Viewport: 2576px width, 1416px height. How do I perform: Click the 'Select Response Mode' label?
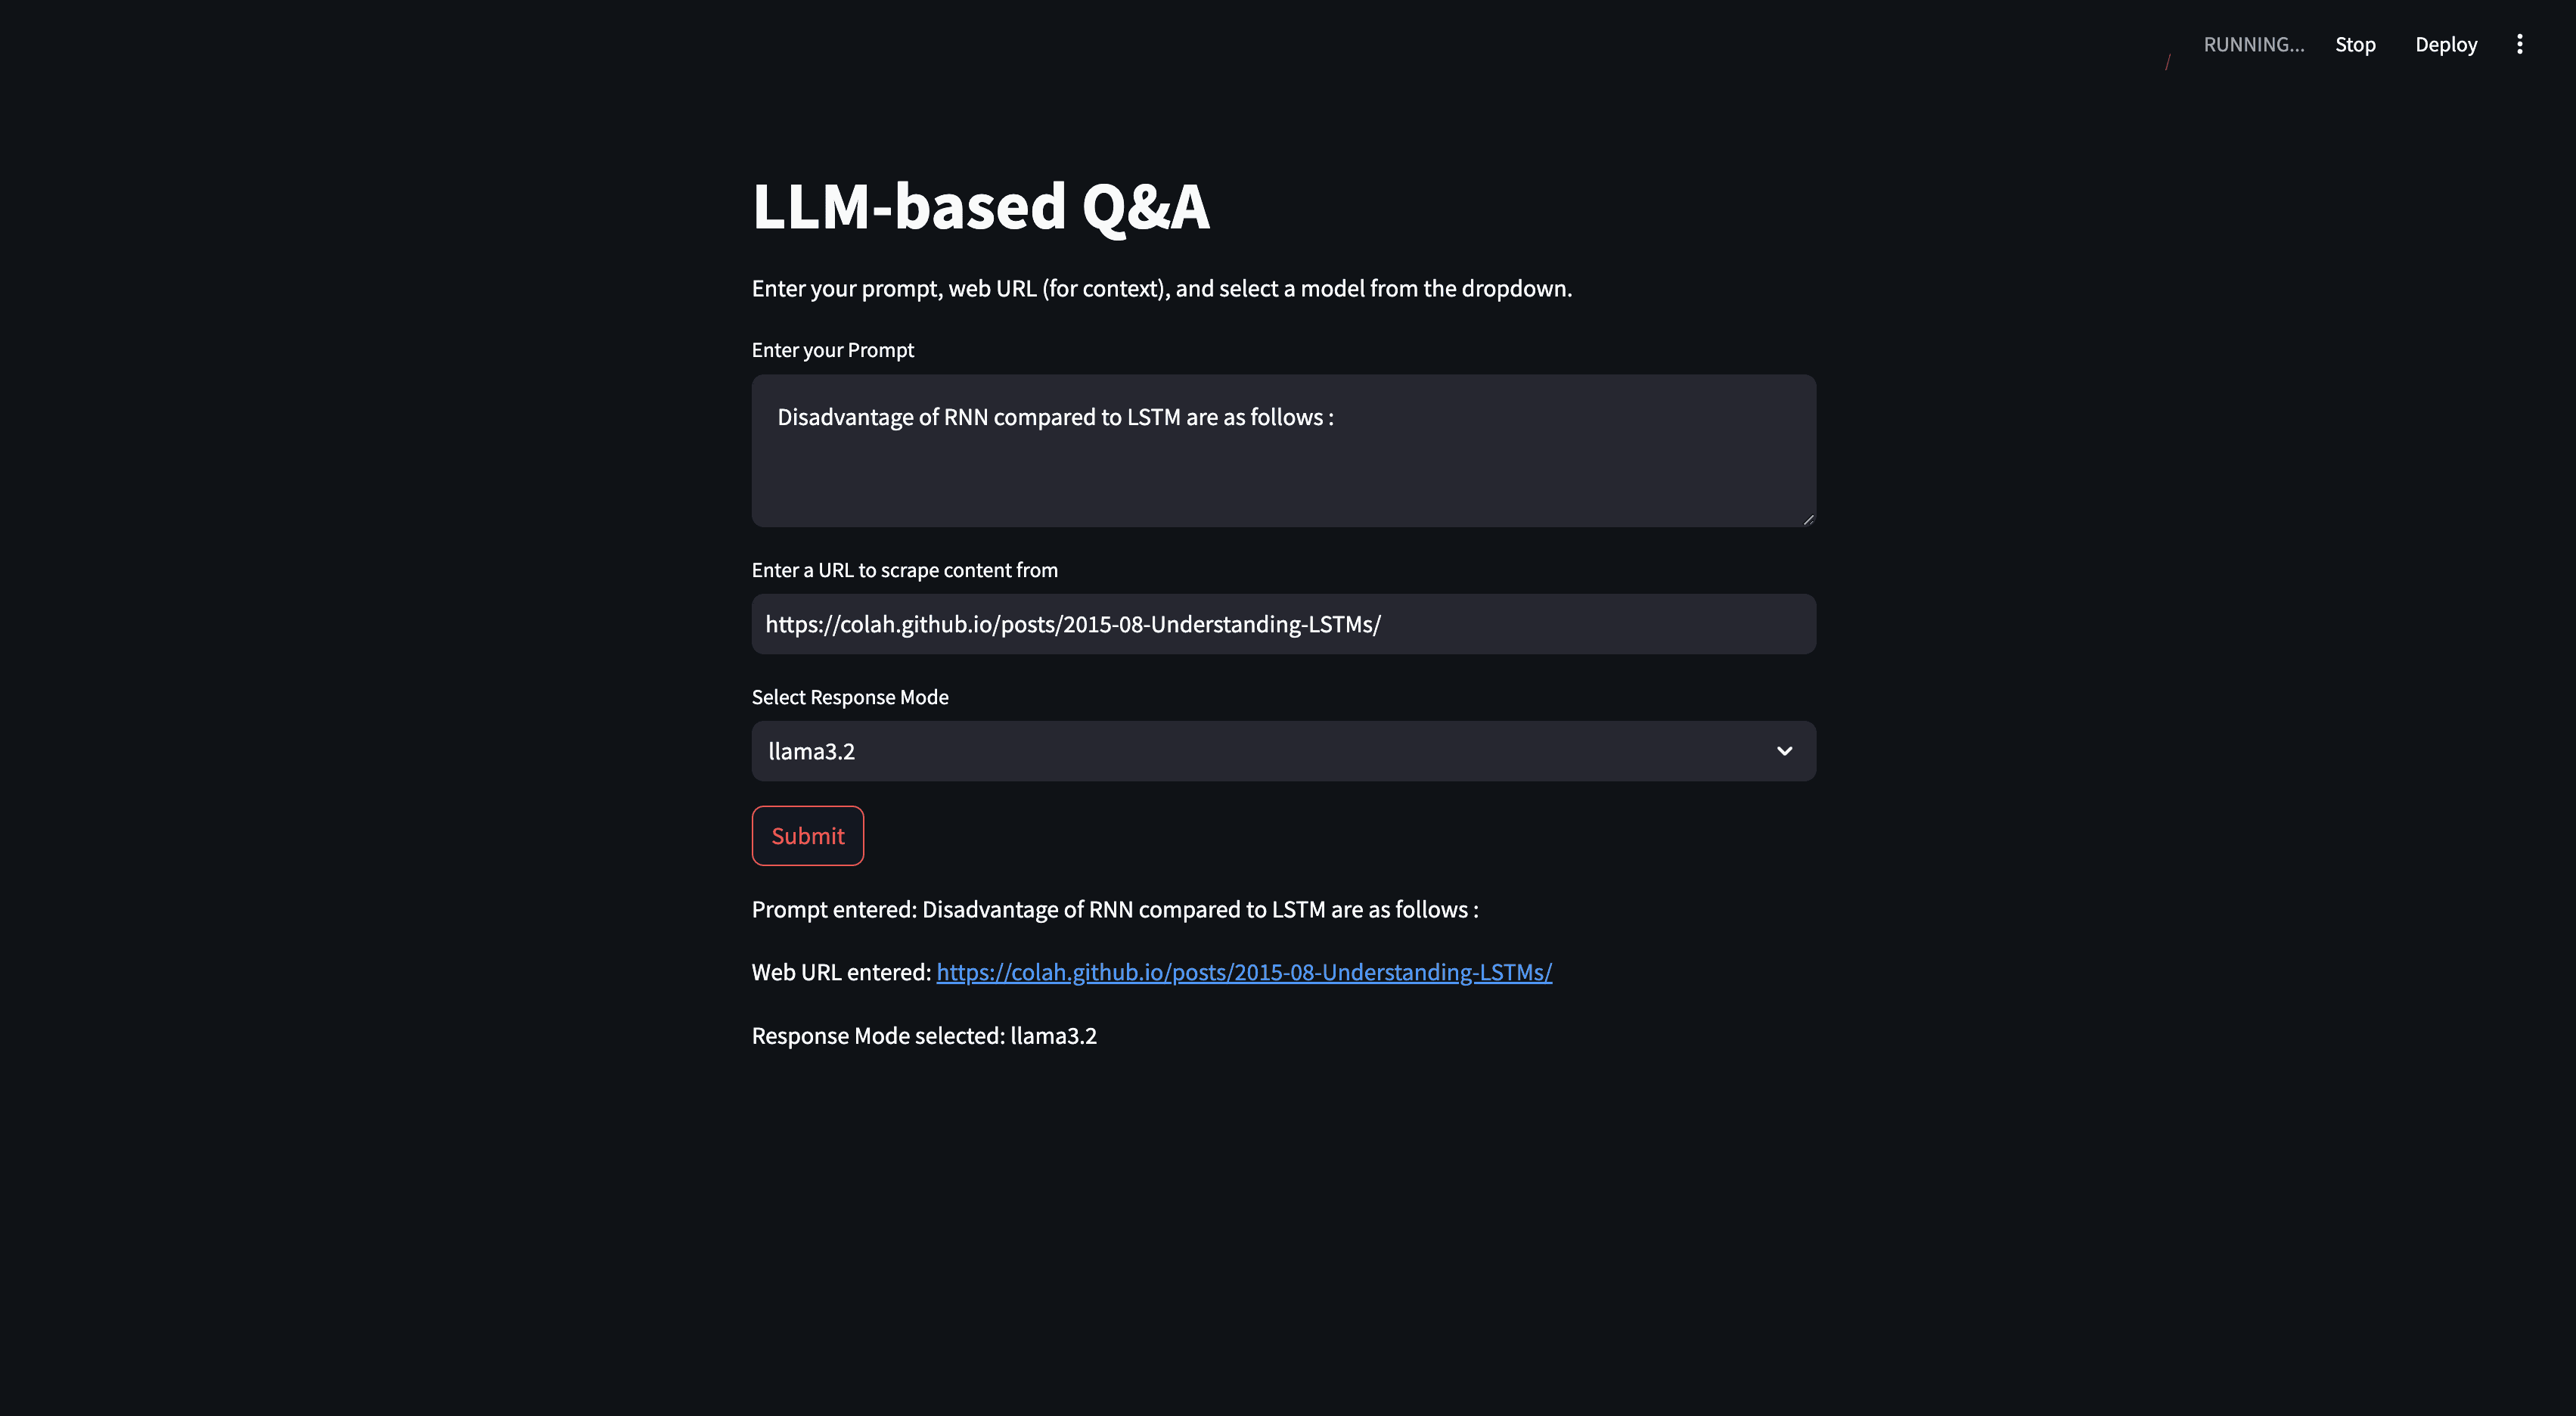click(x=850, y=697)
